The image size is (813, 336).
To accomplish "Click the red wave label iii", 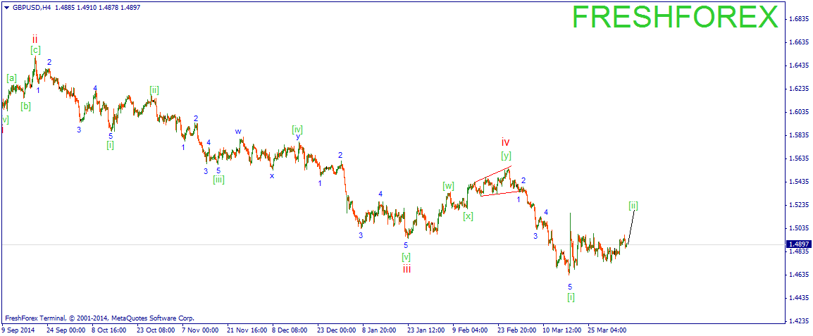I will (x=407, y=269).
